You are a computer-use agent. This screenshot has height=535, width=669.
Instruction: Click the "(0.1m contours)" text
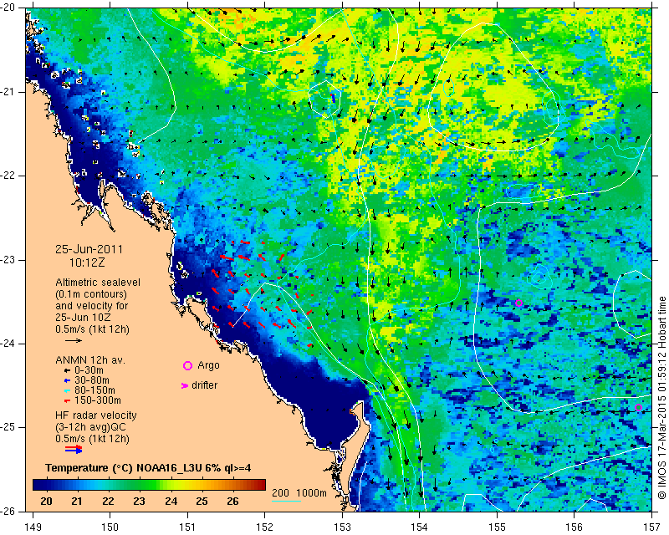coord(91,294)
